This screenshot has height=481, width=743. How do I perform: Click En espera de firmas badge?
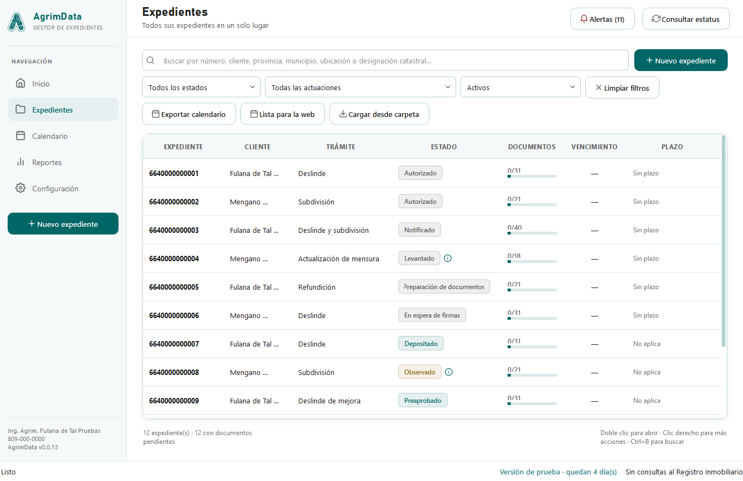(432, 315)
